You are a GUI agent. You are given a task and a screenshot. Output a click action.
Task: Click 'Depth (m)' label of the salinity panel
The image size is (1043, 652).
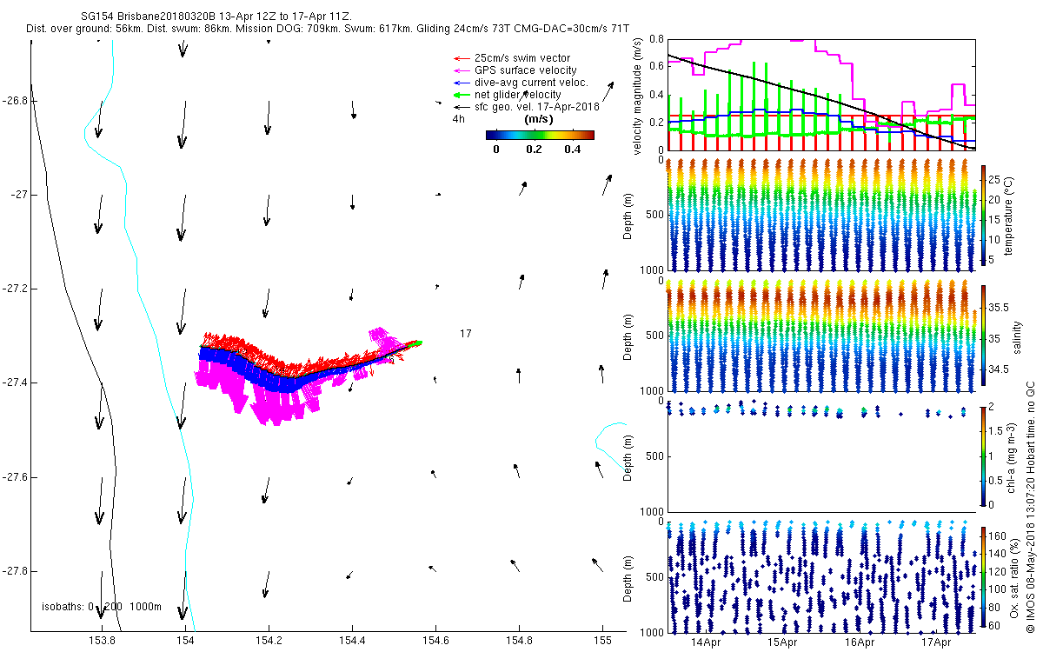coord(628,336)
